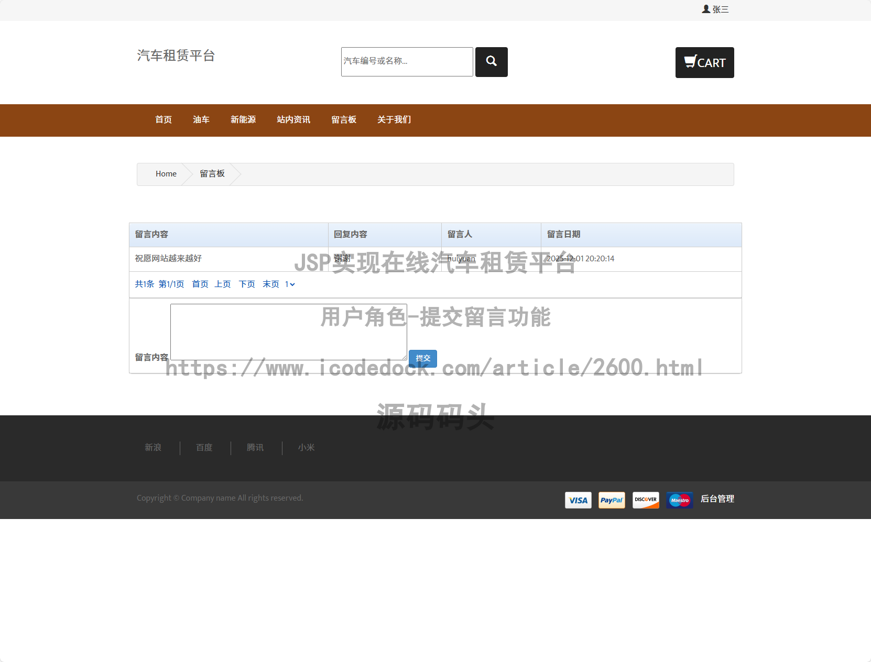Click the search magnifier icon
This screenshot has height=662, width=871.
click(x=491, y=62)
